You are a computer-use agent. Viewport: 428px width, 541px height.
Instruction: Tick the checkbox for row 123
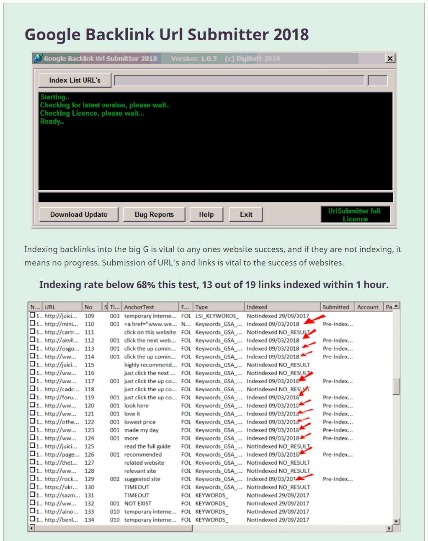click(x=32, y=429)
